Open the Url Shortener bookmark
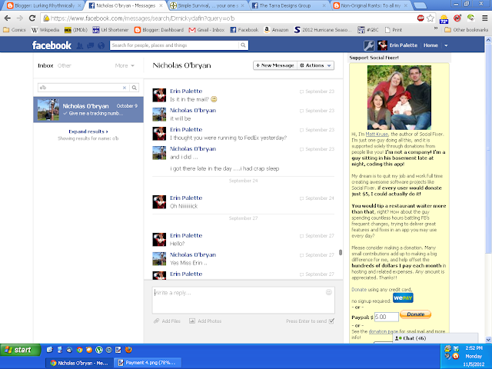The image size is (492, 369). [111, 30]
